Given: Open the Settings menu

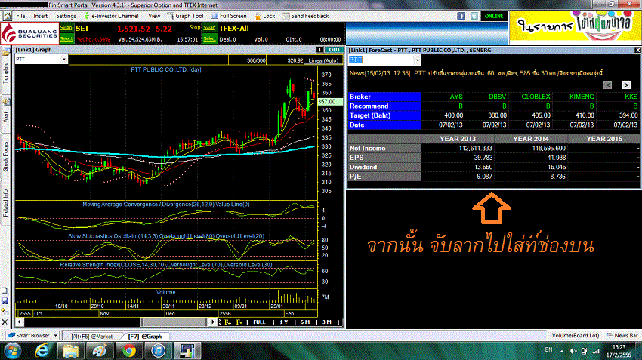Looking at the screenshot, I should [x=66, y=16].
